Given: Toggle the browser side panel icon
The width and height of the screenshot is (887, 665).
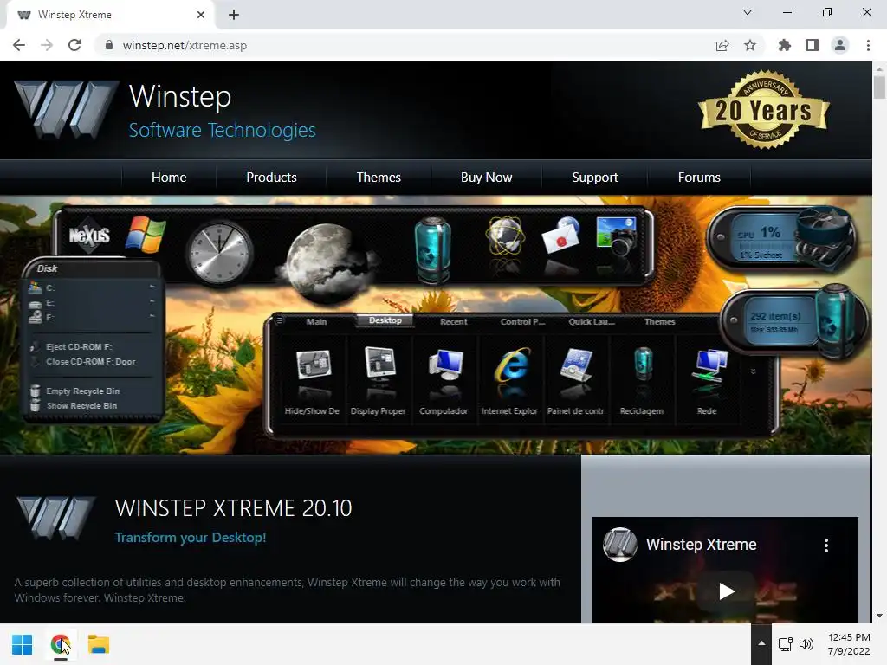Looking at the screenshot, I should click(x=813, y=45).
